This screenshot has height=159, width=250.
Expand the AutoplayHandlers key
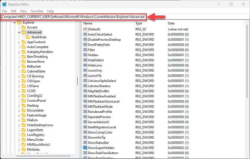(x=19, y=52)
